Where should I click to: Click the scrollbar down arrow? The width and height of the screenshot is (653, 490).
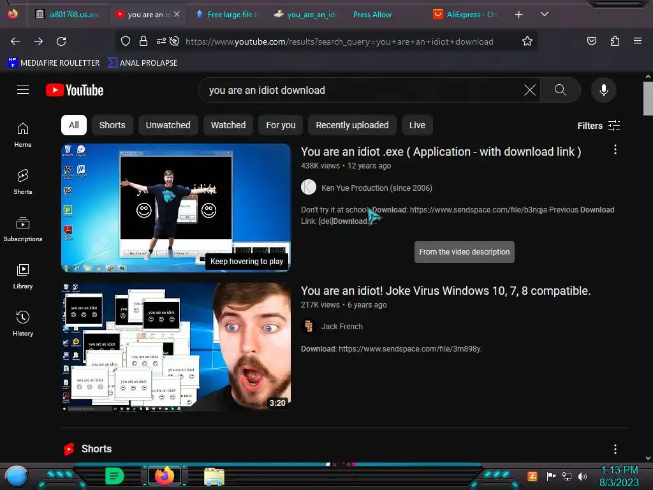click(648, 458)
